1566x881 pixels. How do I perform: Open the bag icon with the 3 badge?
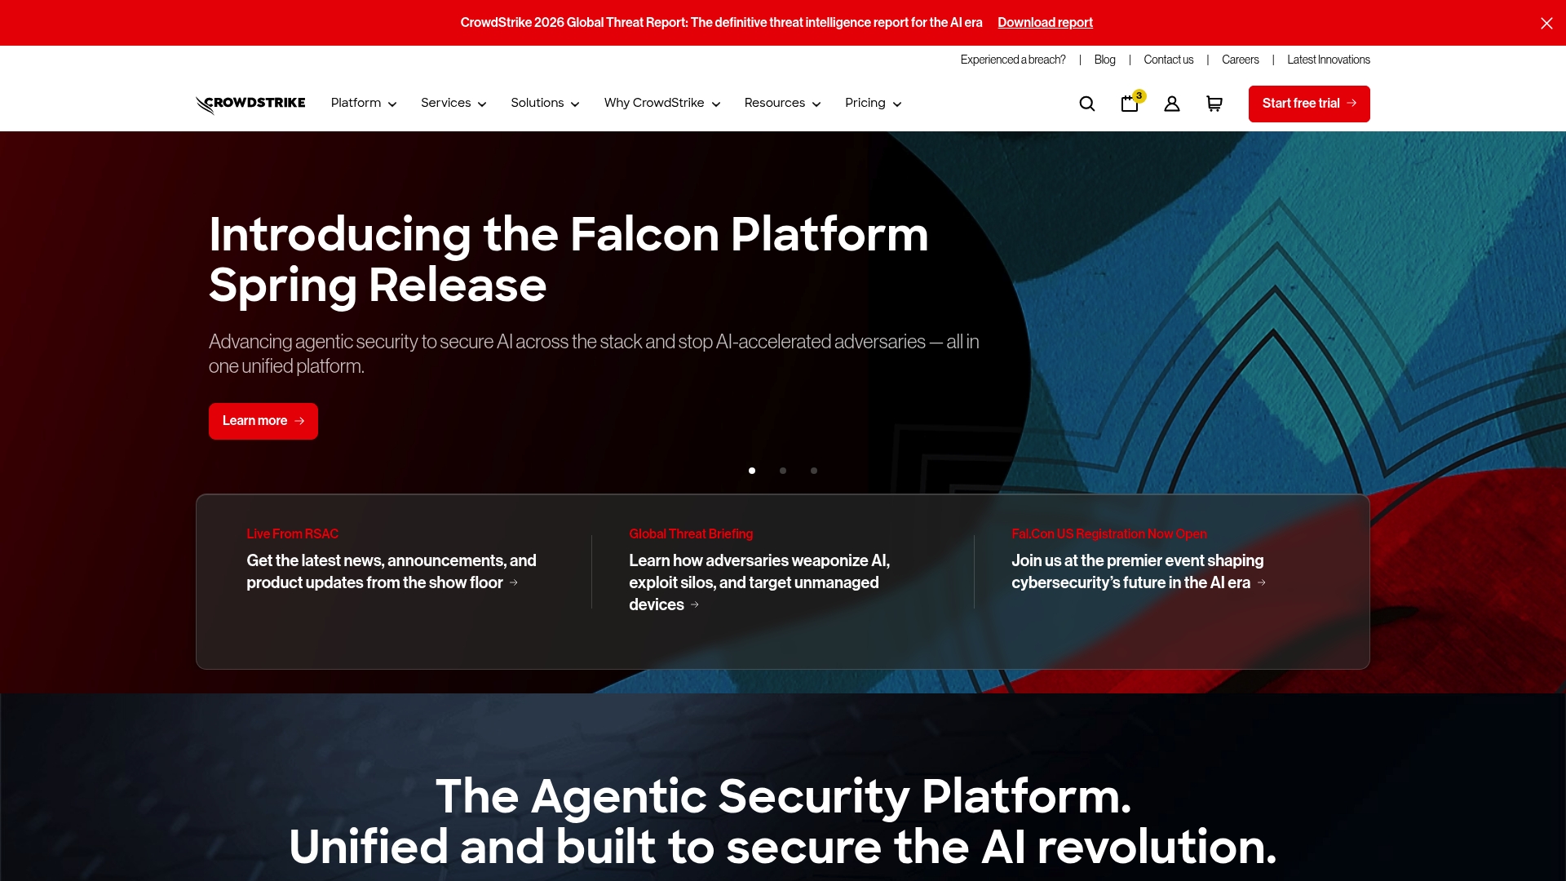(x=1130, y=104)
